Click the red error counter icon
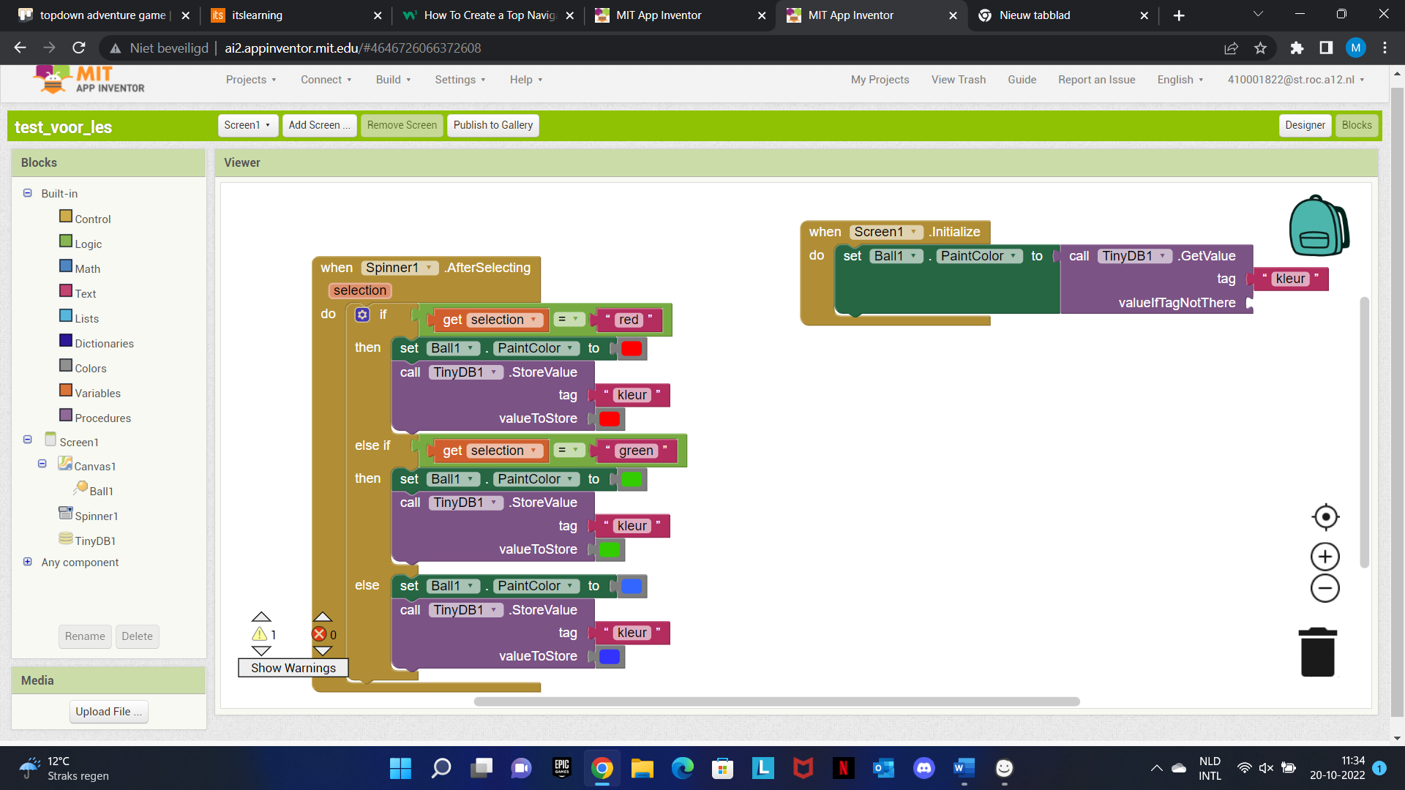 [x=320, y=634]
